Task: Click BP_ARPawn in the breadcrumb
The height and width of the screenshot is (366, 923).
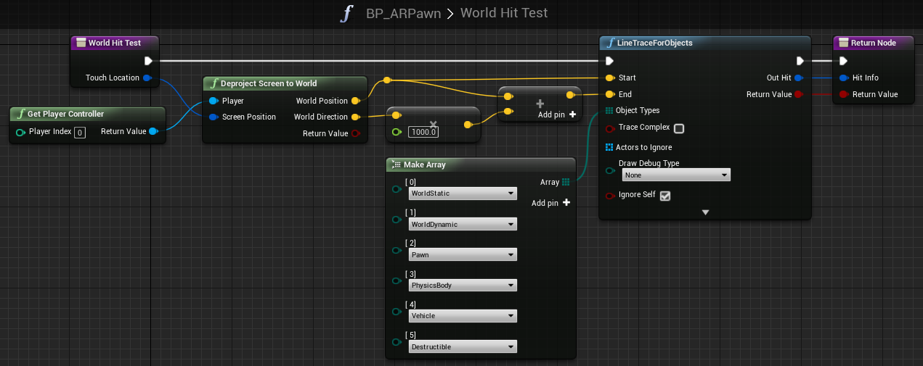Action: click(x=403, y=14)
